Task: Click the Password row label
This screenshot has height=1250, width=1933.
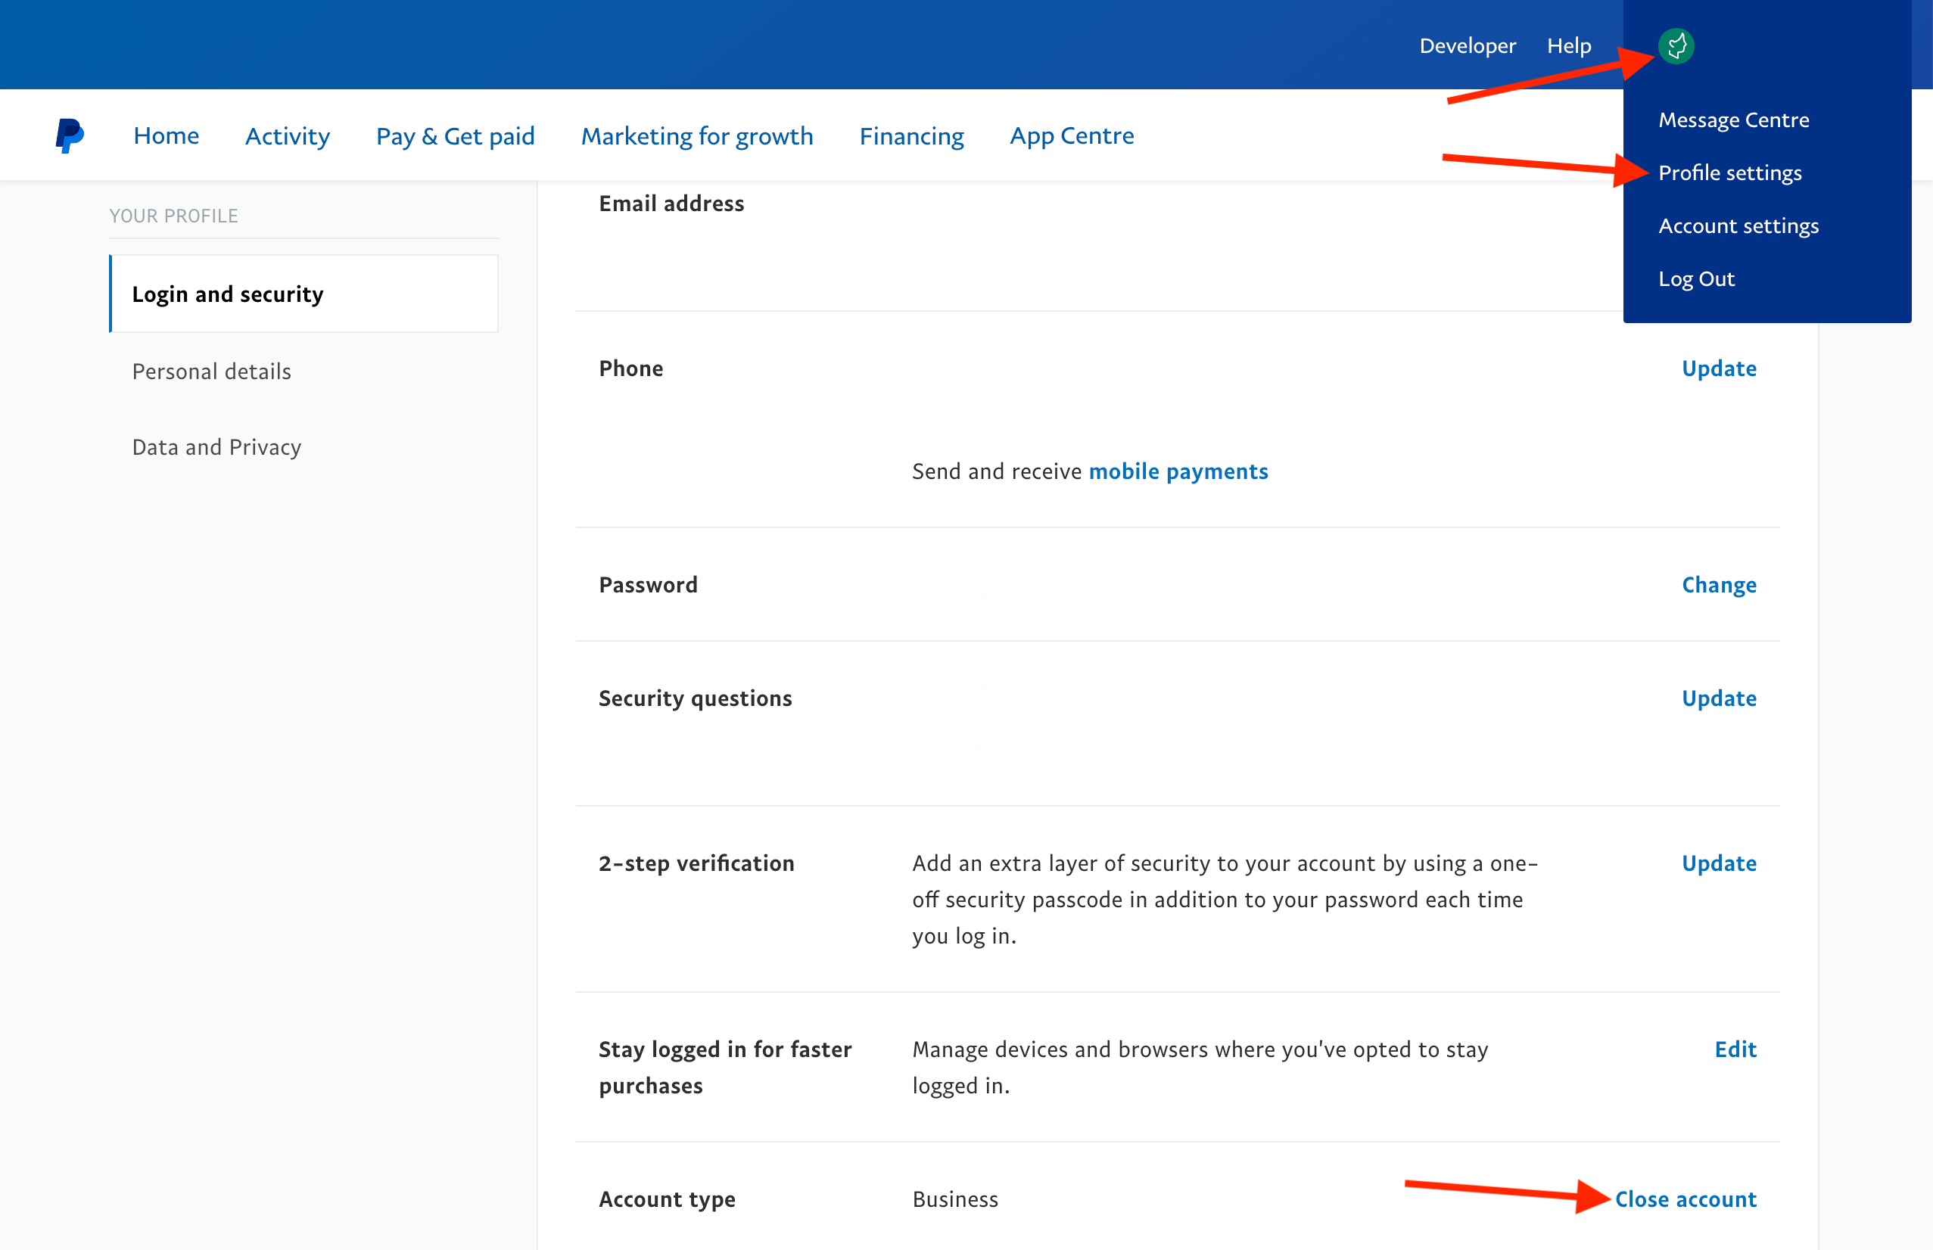Action: [x=648, y=585]
